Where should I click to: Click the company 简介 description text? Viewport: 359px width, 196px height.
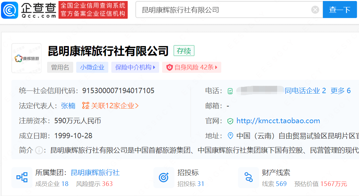[x=205, y=150]
